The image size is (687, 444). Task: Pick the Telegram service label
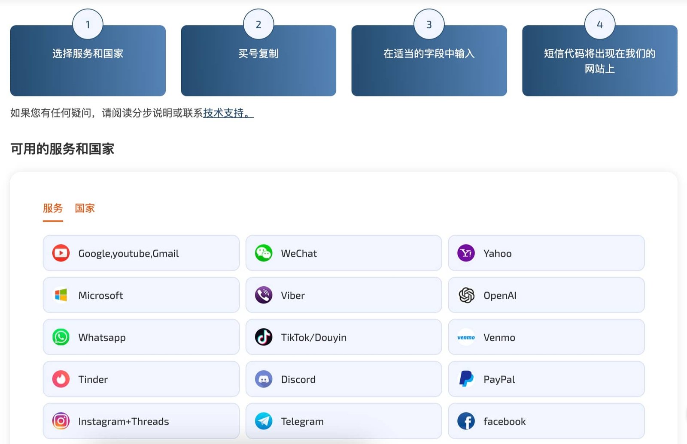302,422
